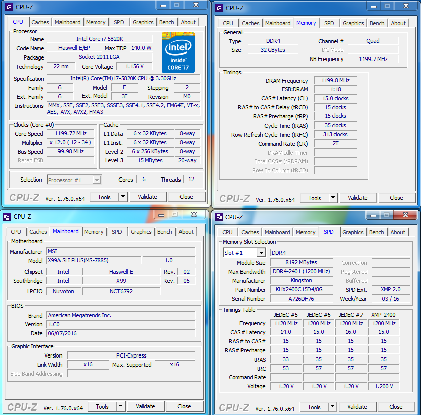The width and height of the screenshot is (421, 415).
Task: Maximize the SPD tab window
Action: point(387,215)
